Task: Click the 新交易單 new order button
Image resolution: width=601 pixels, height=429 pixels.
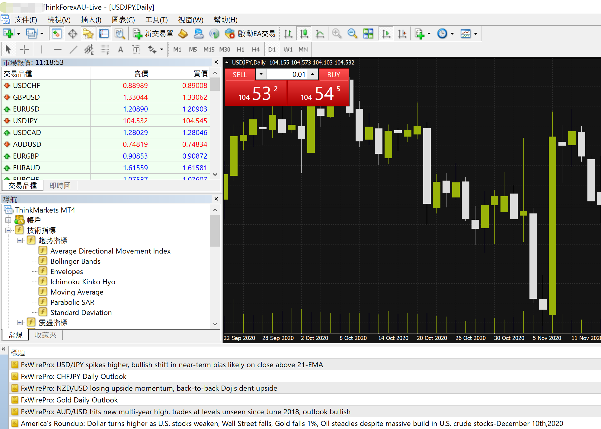Action: [x=153, y=34]
